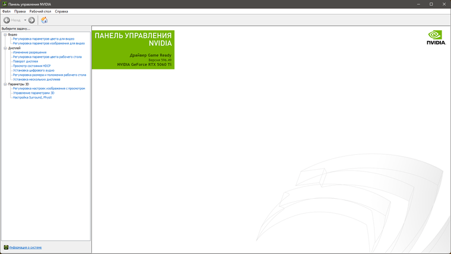This screenshot has width=451, height=254.
Task: Open Управление параметрами 3D
Action: (x=34, y=93)
